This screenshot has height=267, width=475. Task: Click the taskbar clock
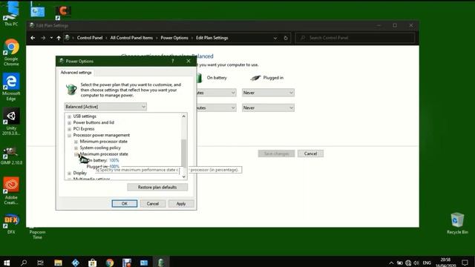click(446, 263)
